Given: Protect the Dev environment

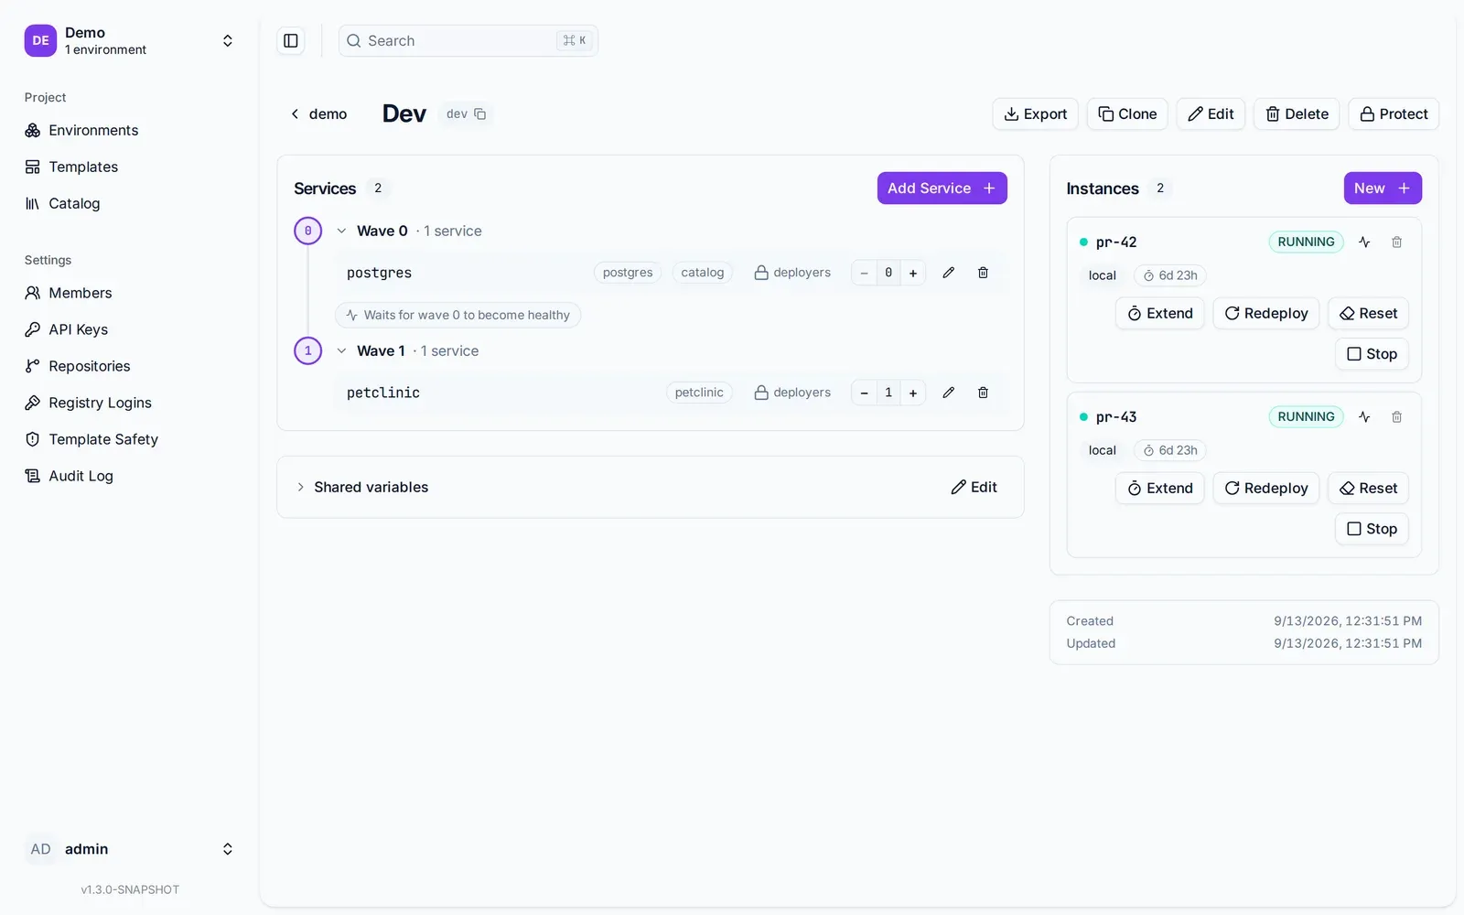Looking at the screenshot, I should click(x=1394, y=113).
